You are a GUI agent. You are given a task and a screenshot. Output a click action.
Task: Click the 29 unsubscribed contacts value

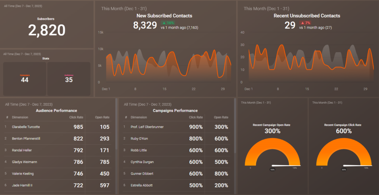(290, 25)
